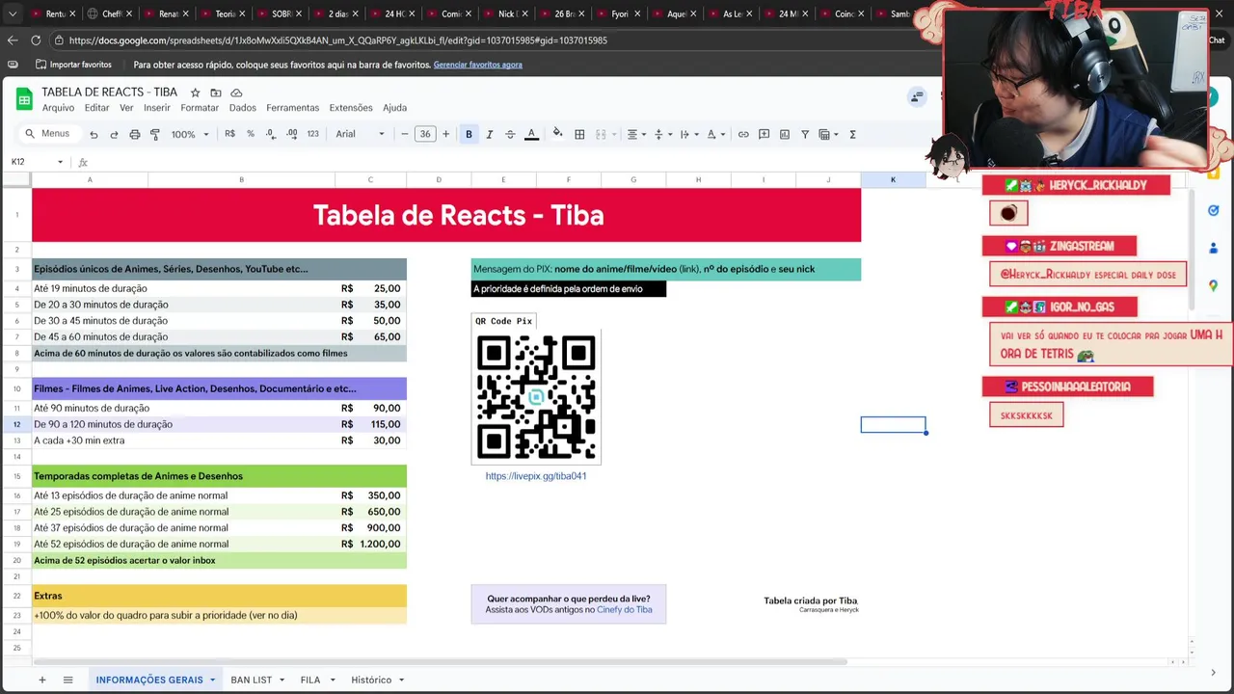Toggle italic formatting
This screenshot has width=1234, height=694.
click(489, 134)
